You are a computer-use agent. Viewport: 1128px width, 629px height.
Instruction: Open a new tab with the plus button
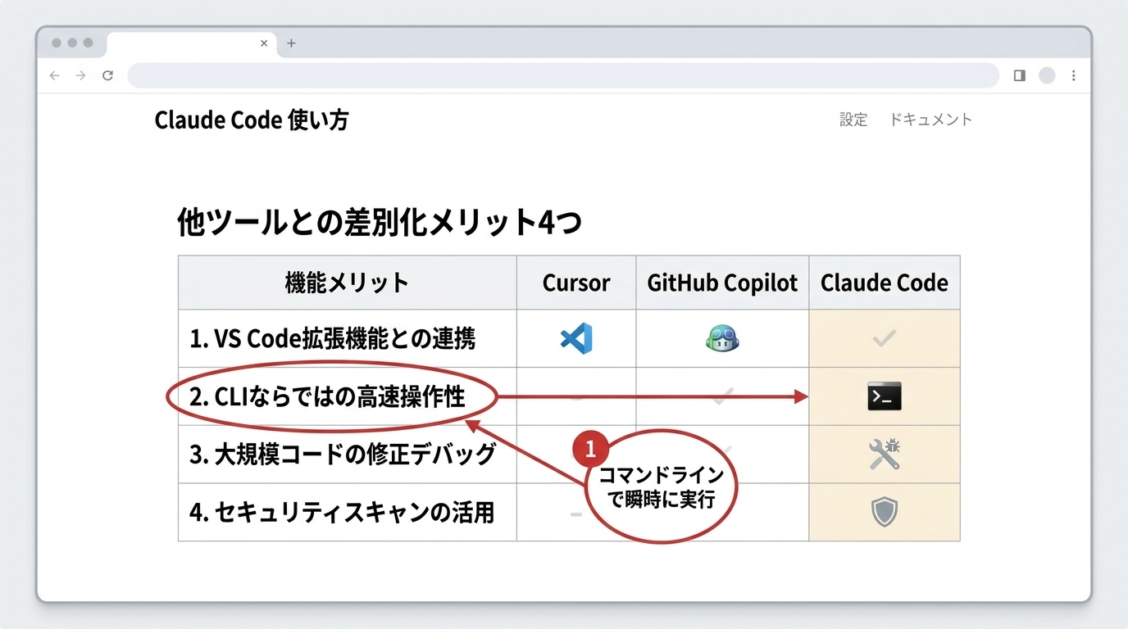click(x=291, y=43)
